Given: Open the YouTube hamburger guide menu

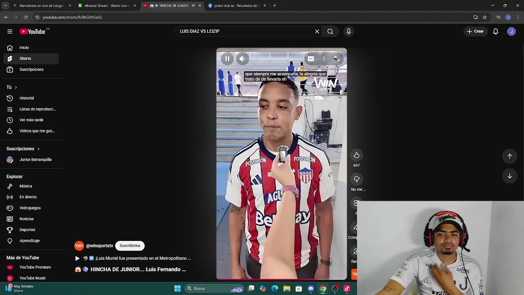Looking at the screenshot, I should 10,32.
